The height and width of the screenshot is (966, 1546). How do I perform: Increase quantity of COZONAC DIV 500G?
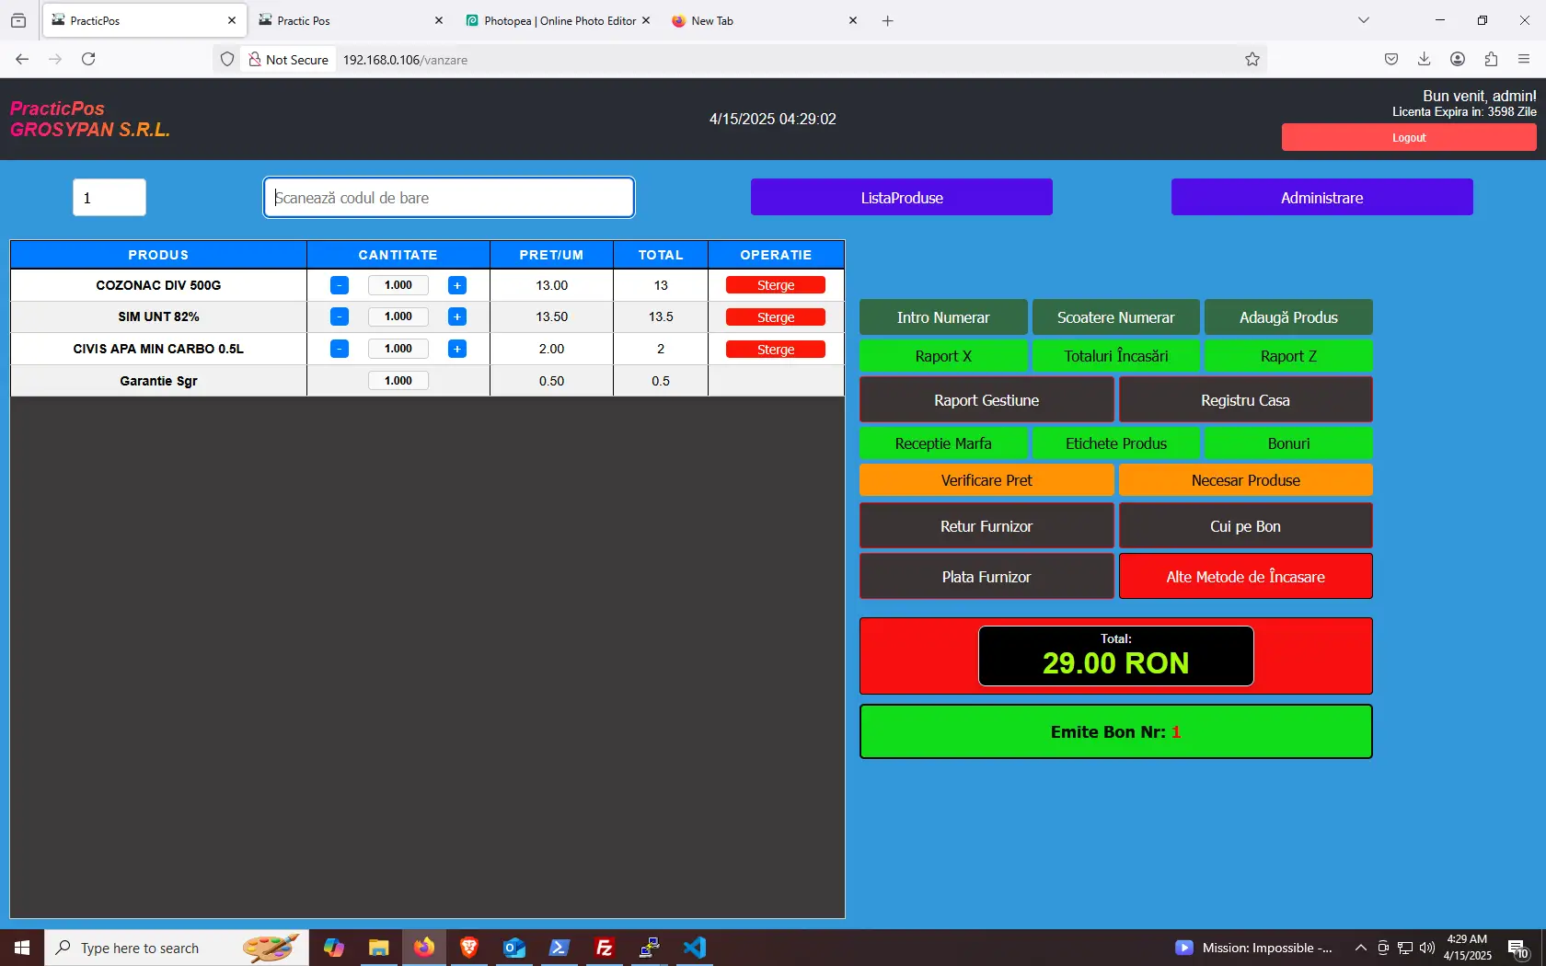456,285
